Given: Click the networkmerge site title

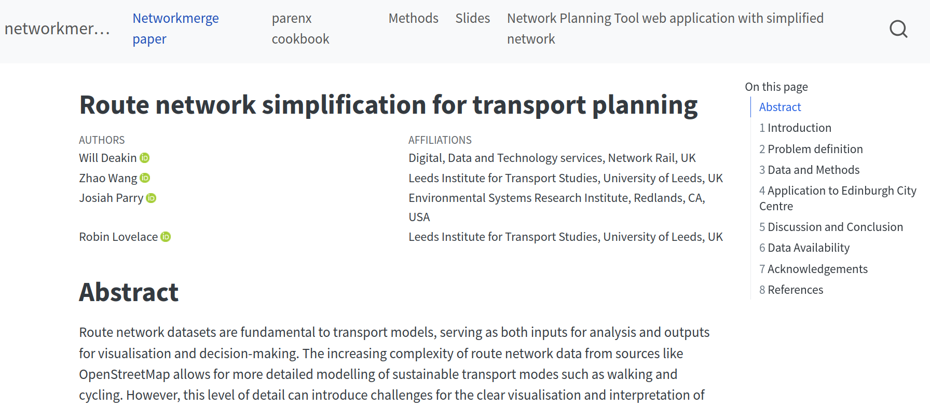Looking at the screenshot, I should tap(57, 29).
